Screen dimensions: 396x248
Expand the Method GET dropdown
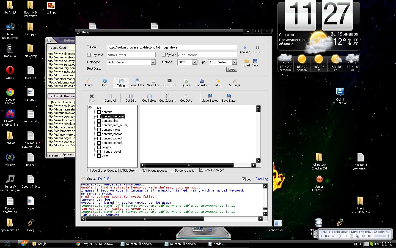(x=195, y=62)
